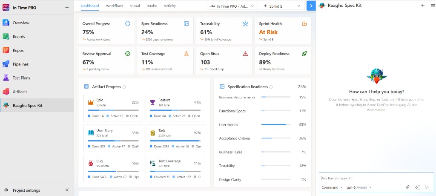This screenshot has height=196, width=436.
Task: Start new chat with plus in Raaghu panel
Action: pyautogui.click(x=423, y=6)
